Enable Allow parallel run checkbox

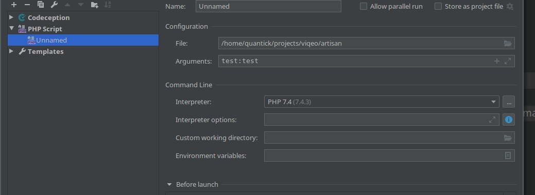(x=364, y=7)
